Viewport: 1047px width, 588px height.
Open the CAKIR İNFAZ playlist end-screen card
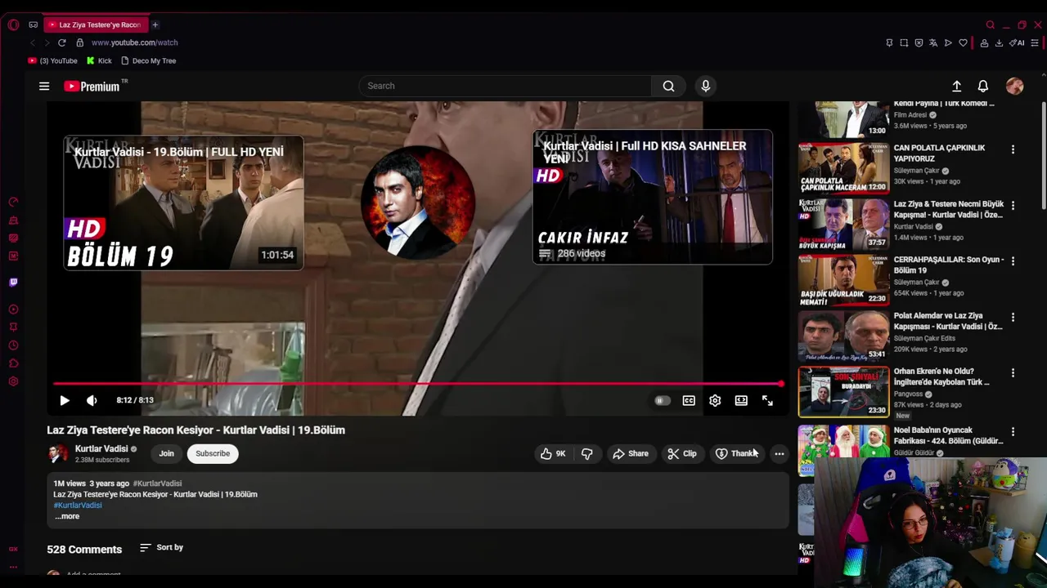(x=652, y=197)
